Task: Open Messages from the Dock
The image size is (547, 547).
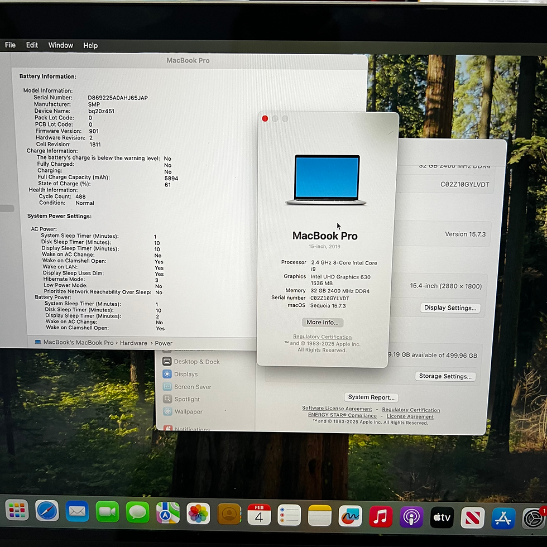Action: (x=138, y=512)
